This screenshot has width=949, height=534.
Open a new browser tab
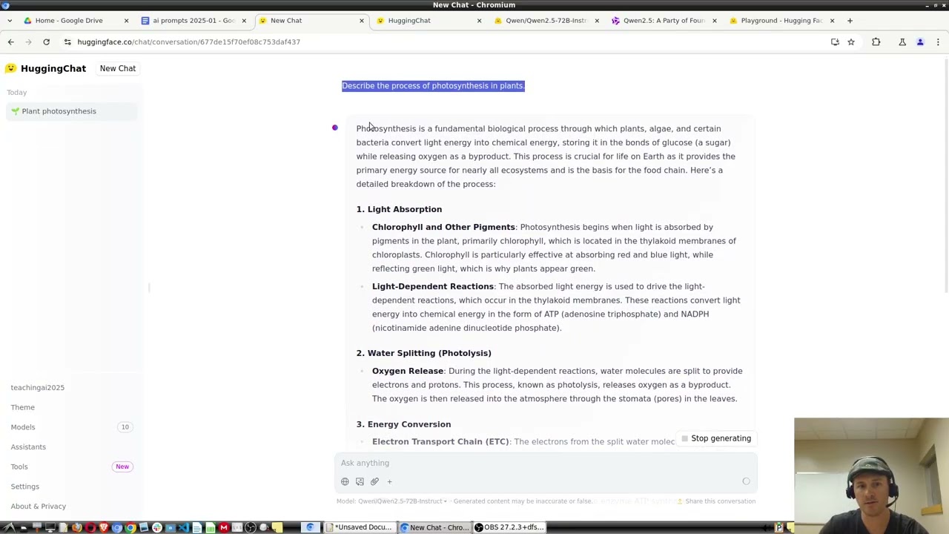point(850,21)
